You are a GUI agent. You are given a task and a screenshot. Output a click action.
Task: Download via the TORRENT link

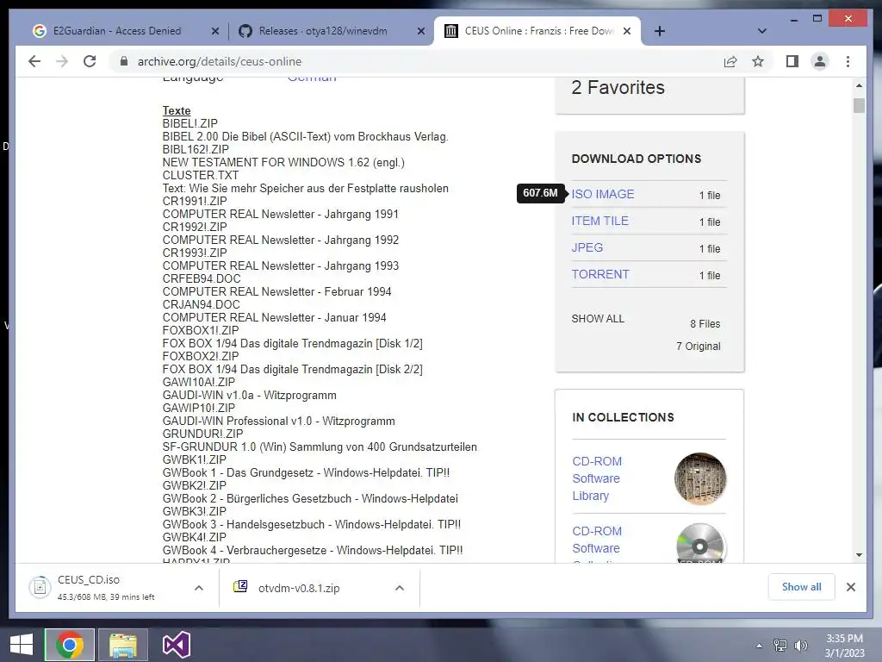tap(600, 274)
